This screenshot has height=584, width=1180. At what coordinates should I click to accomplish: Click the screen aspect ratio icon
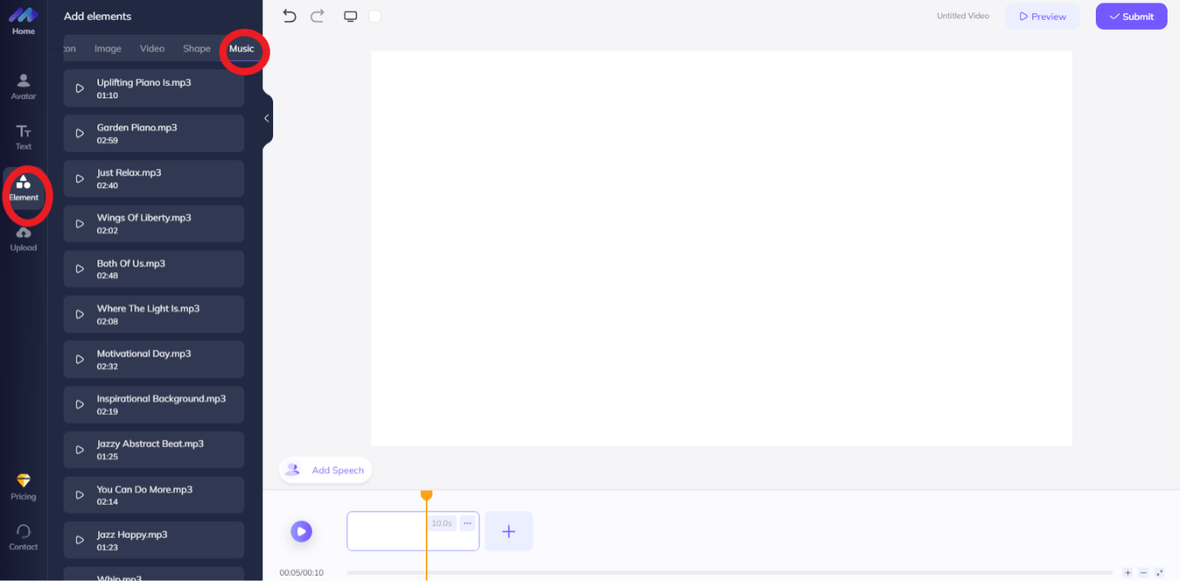click(x=350, y=16)
